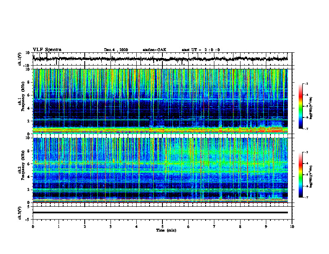Click time axis tick label "3"
This screenshot has height=254, width=329.
point(110,227)
